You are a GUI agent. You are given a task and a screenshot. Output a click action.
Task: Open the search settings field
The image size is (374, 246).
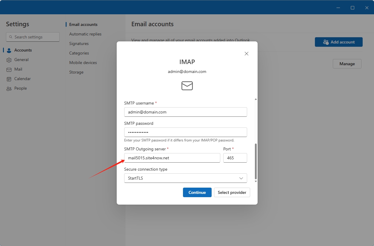33,37
